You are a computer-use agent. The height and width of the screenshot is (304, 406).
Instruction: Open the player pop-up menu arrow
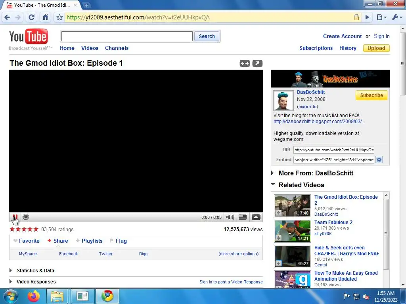256,217
